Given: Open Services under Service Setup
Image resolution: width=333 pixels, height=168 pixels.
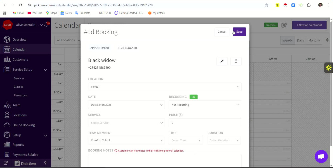Looking at the screenshot, I should (x=19, y=78).
